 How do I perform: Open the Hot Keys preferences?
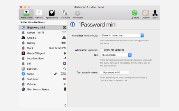(65, 14)
